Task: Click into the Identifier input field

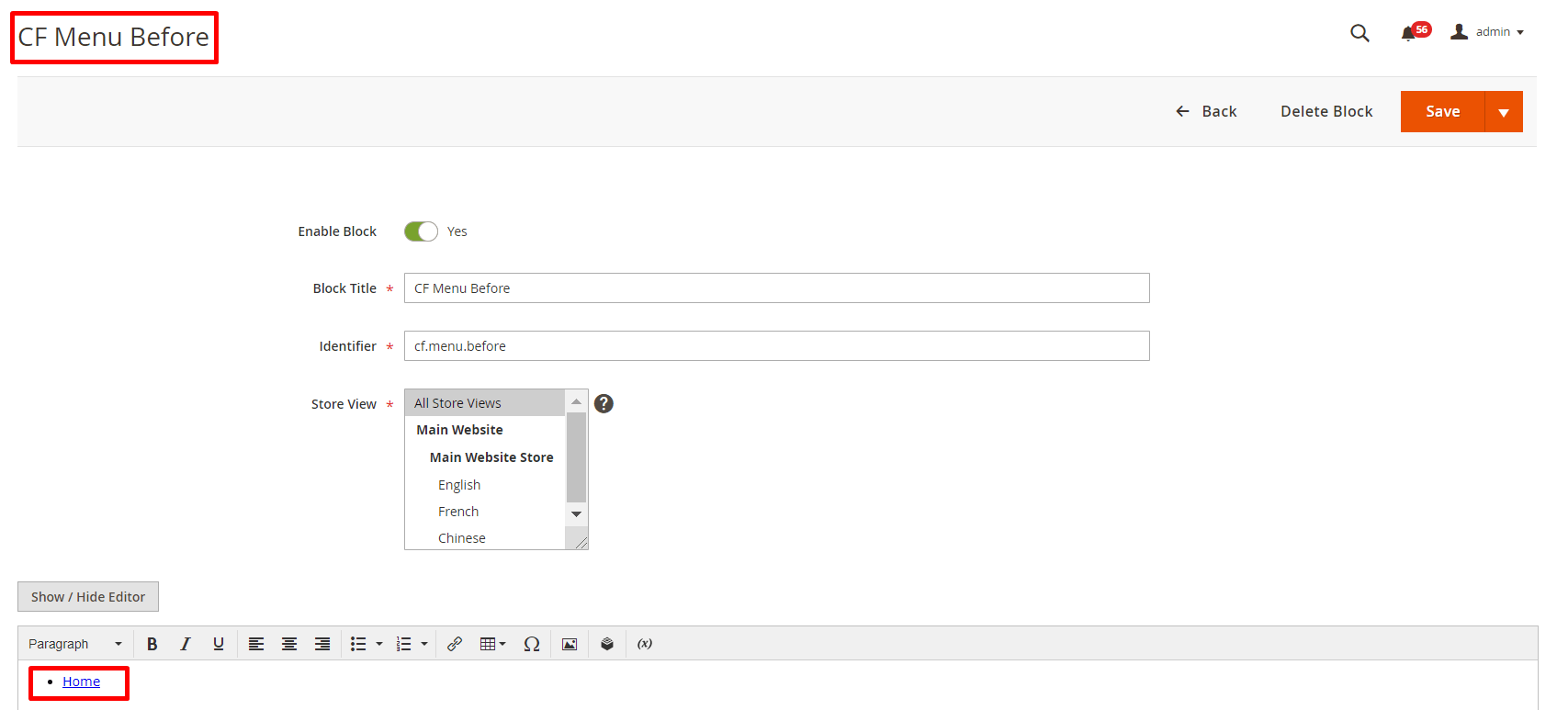Action: coord(776,346)
